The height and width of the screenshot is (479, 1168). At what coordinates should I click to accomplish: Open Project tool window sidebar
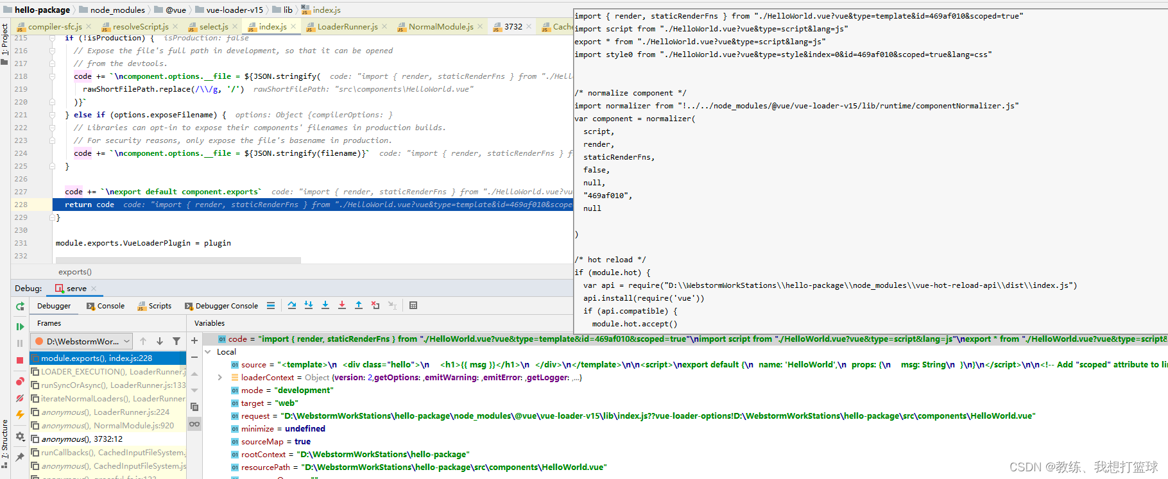4,44
